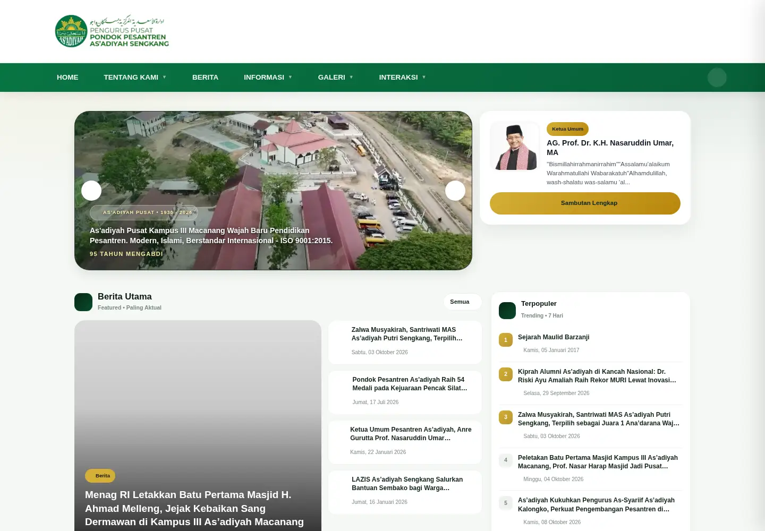Click the AG. Prof. Dr. K.H. Nasaruddin Umar name
The height and width of the screenshot is (531, 765).
tap(610, 148)
